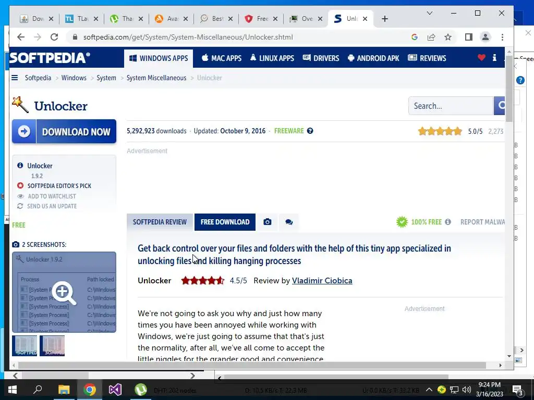Viewport: 534px width, 400px height.
Task: Click the 4.5/5 red star review rating
Action: pyautogui.click(x=203, y=281)
